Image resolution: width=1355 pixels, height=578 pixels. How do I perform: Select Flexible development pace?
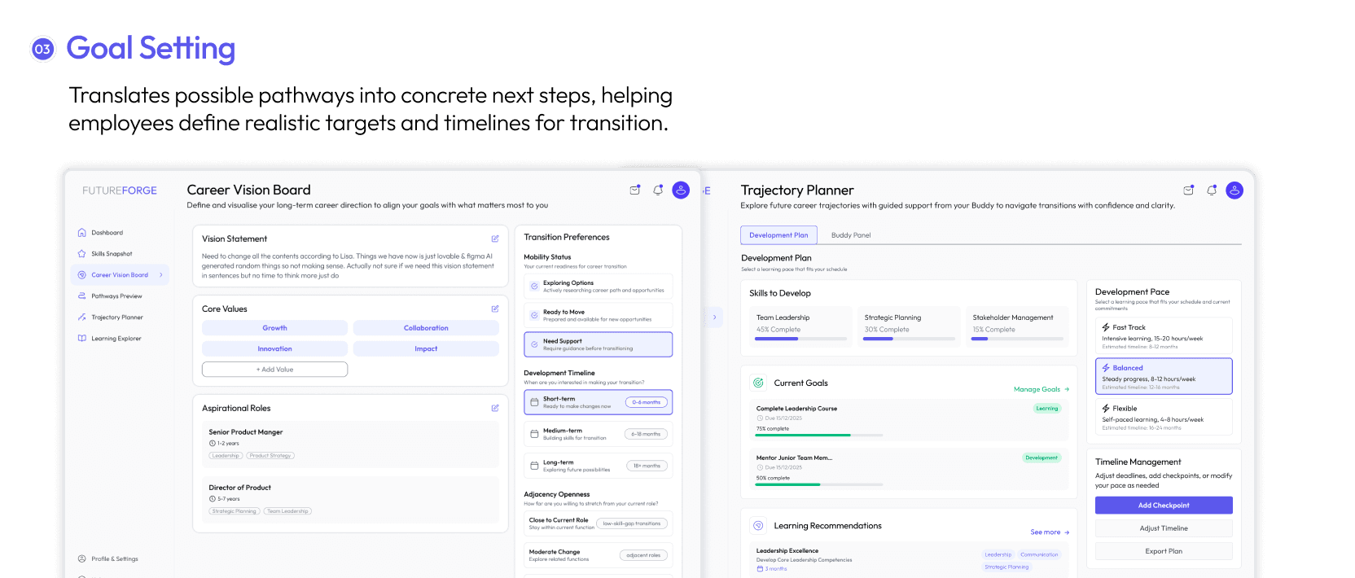click(1164, 417)
